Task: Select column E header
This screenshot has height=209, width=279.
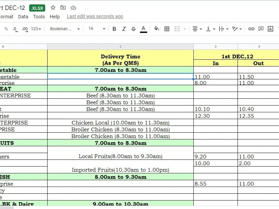Action: click(x=258, y=47)
